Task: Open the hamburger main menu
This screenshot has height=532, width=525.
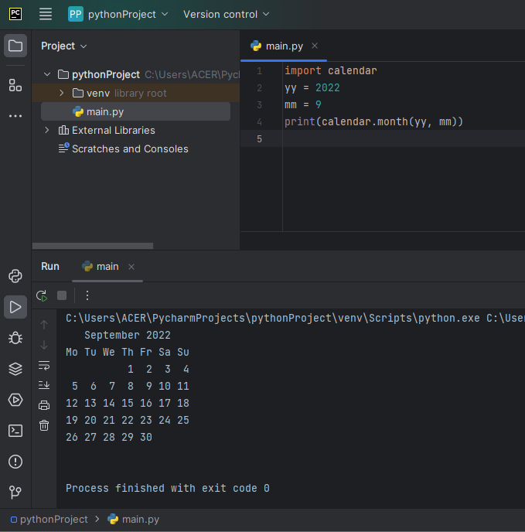Action: (46, 14)
